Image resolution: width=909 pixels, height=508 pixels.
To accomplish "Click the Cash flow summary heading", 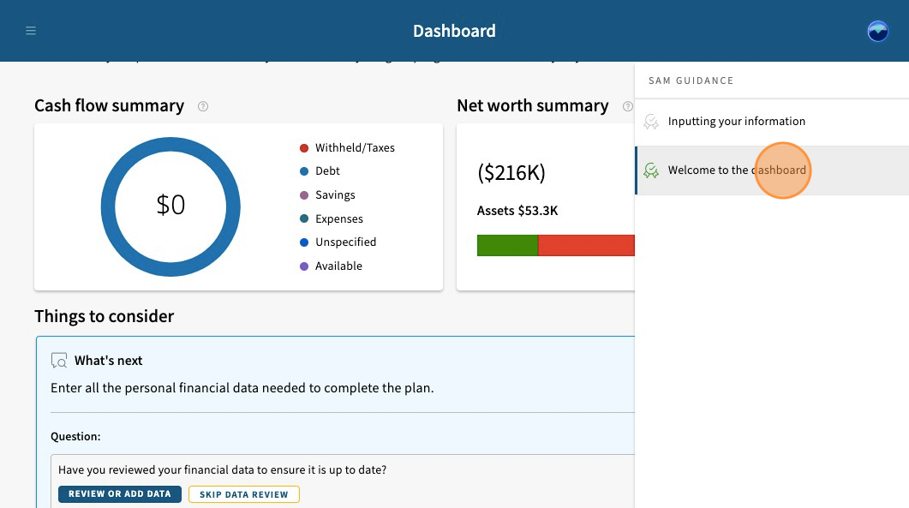I will click(x=109, y=105).
